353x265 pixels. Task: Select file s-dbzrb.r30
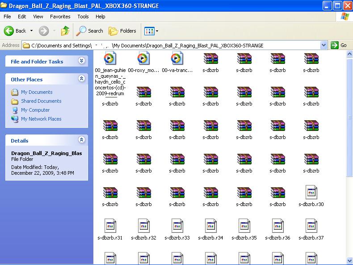311,196
